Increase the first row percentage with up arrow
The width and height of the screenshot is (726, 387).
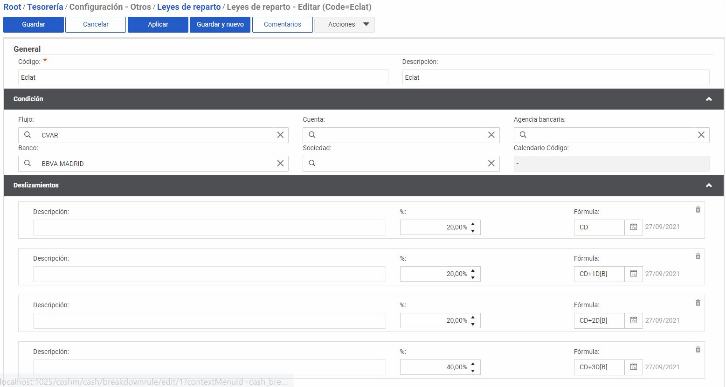click(473, 224)
